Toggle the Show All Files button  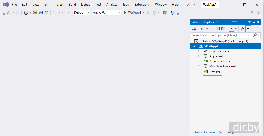tap(223, 29)
